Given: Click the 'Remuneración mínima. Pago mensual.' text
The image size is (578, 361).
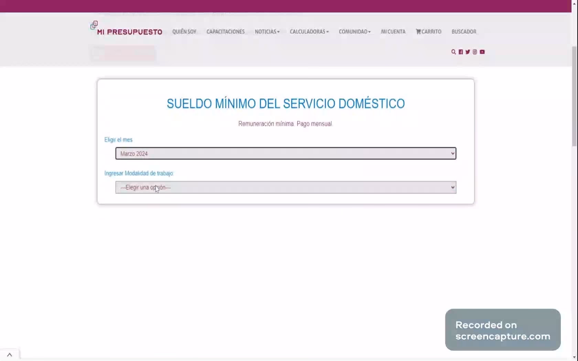Looking at the screenshot, I should coord(286,124).
